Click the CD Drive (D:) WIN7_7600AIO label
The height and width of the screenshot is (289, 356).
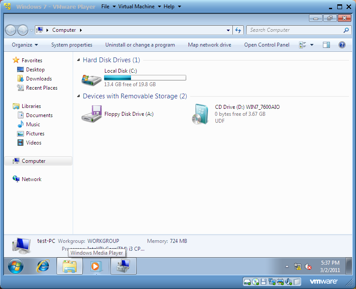pyautogui.click(x=247, y=107)
